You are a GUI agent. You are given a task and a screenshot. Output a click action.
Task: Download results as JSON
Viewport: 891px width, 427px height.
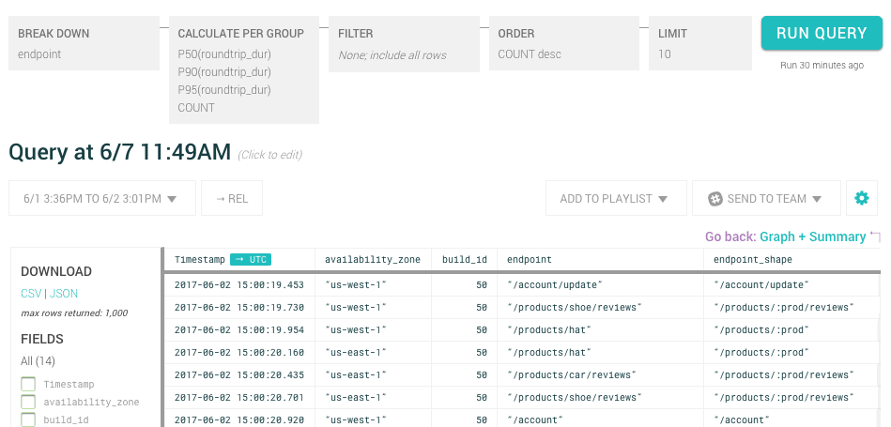pyautogui.click(x=64, y=294)
